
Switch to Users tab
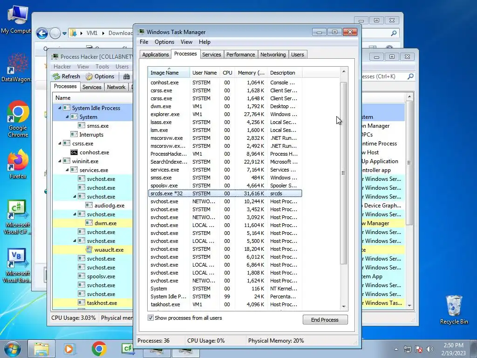click(x=297, y=55)
